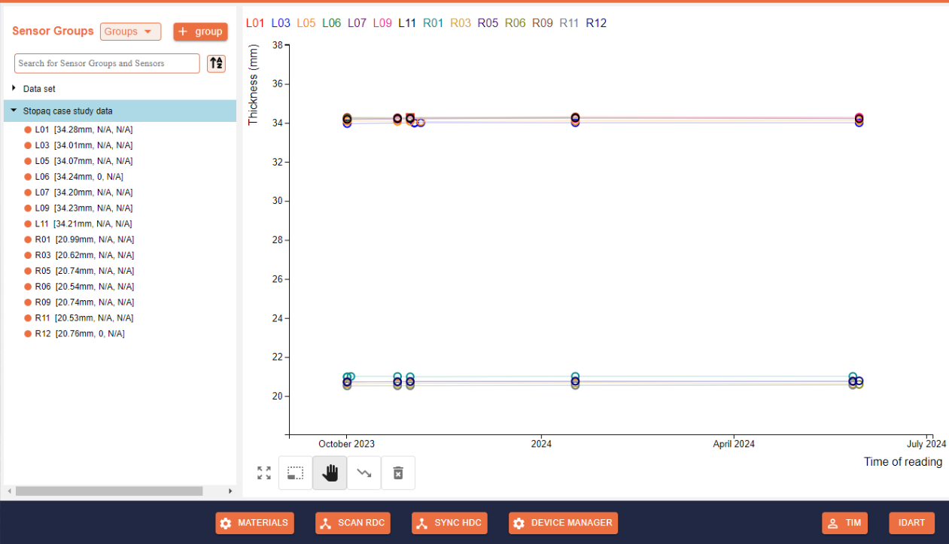Click the sidebar scroll right arrow
This screenshot has width=949, height=544.
230,491
